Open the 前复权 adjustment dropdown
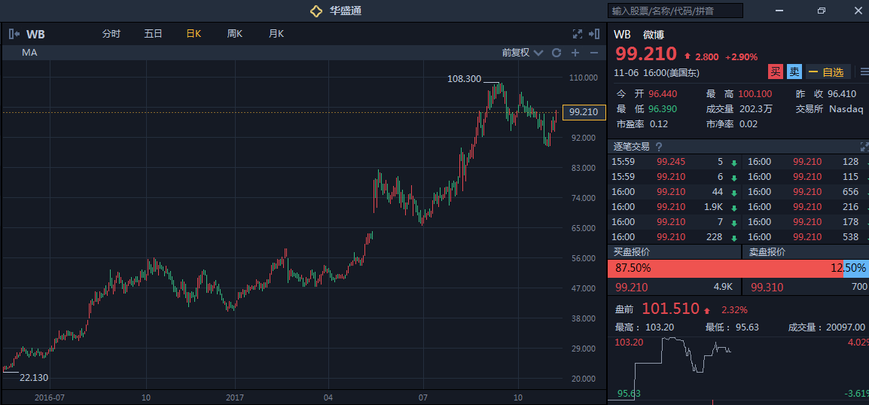 (521, 53)
